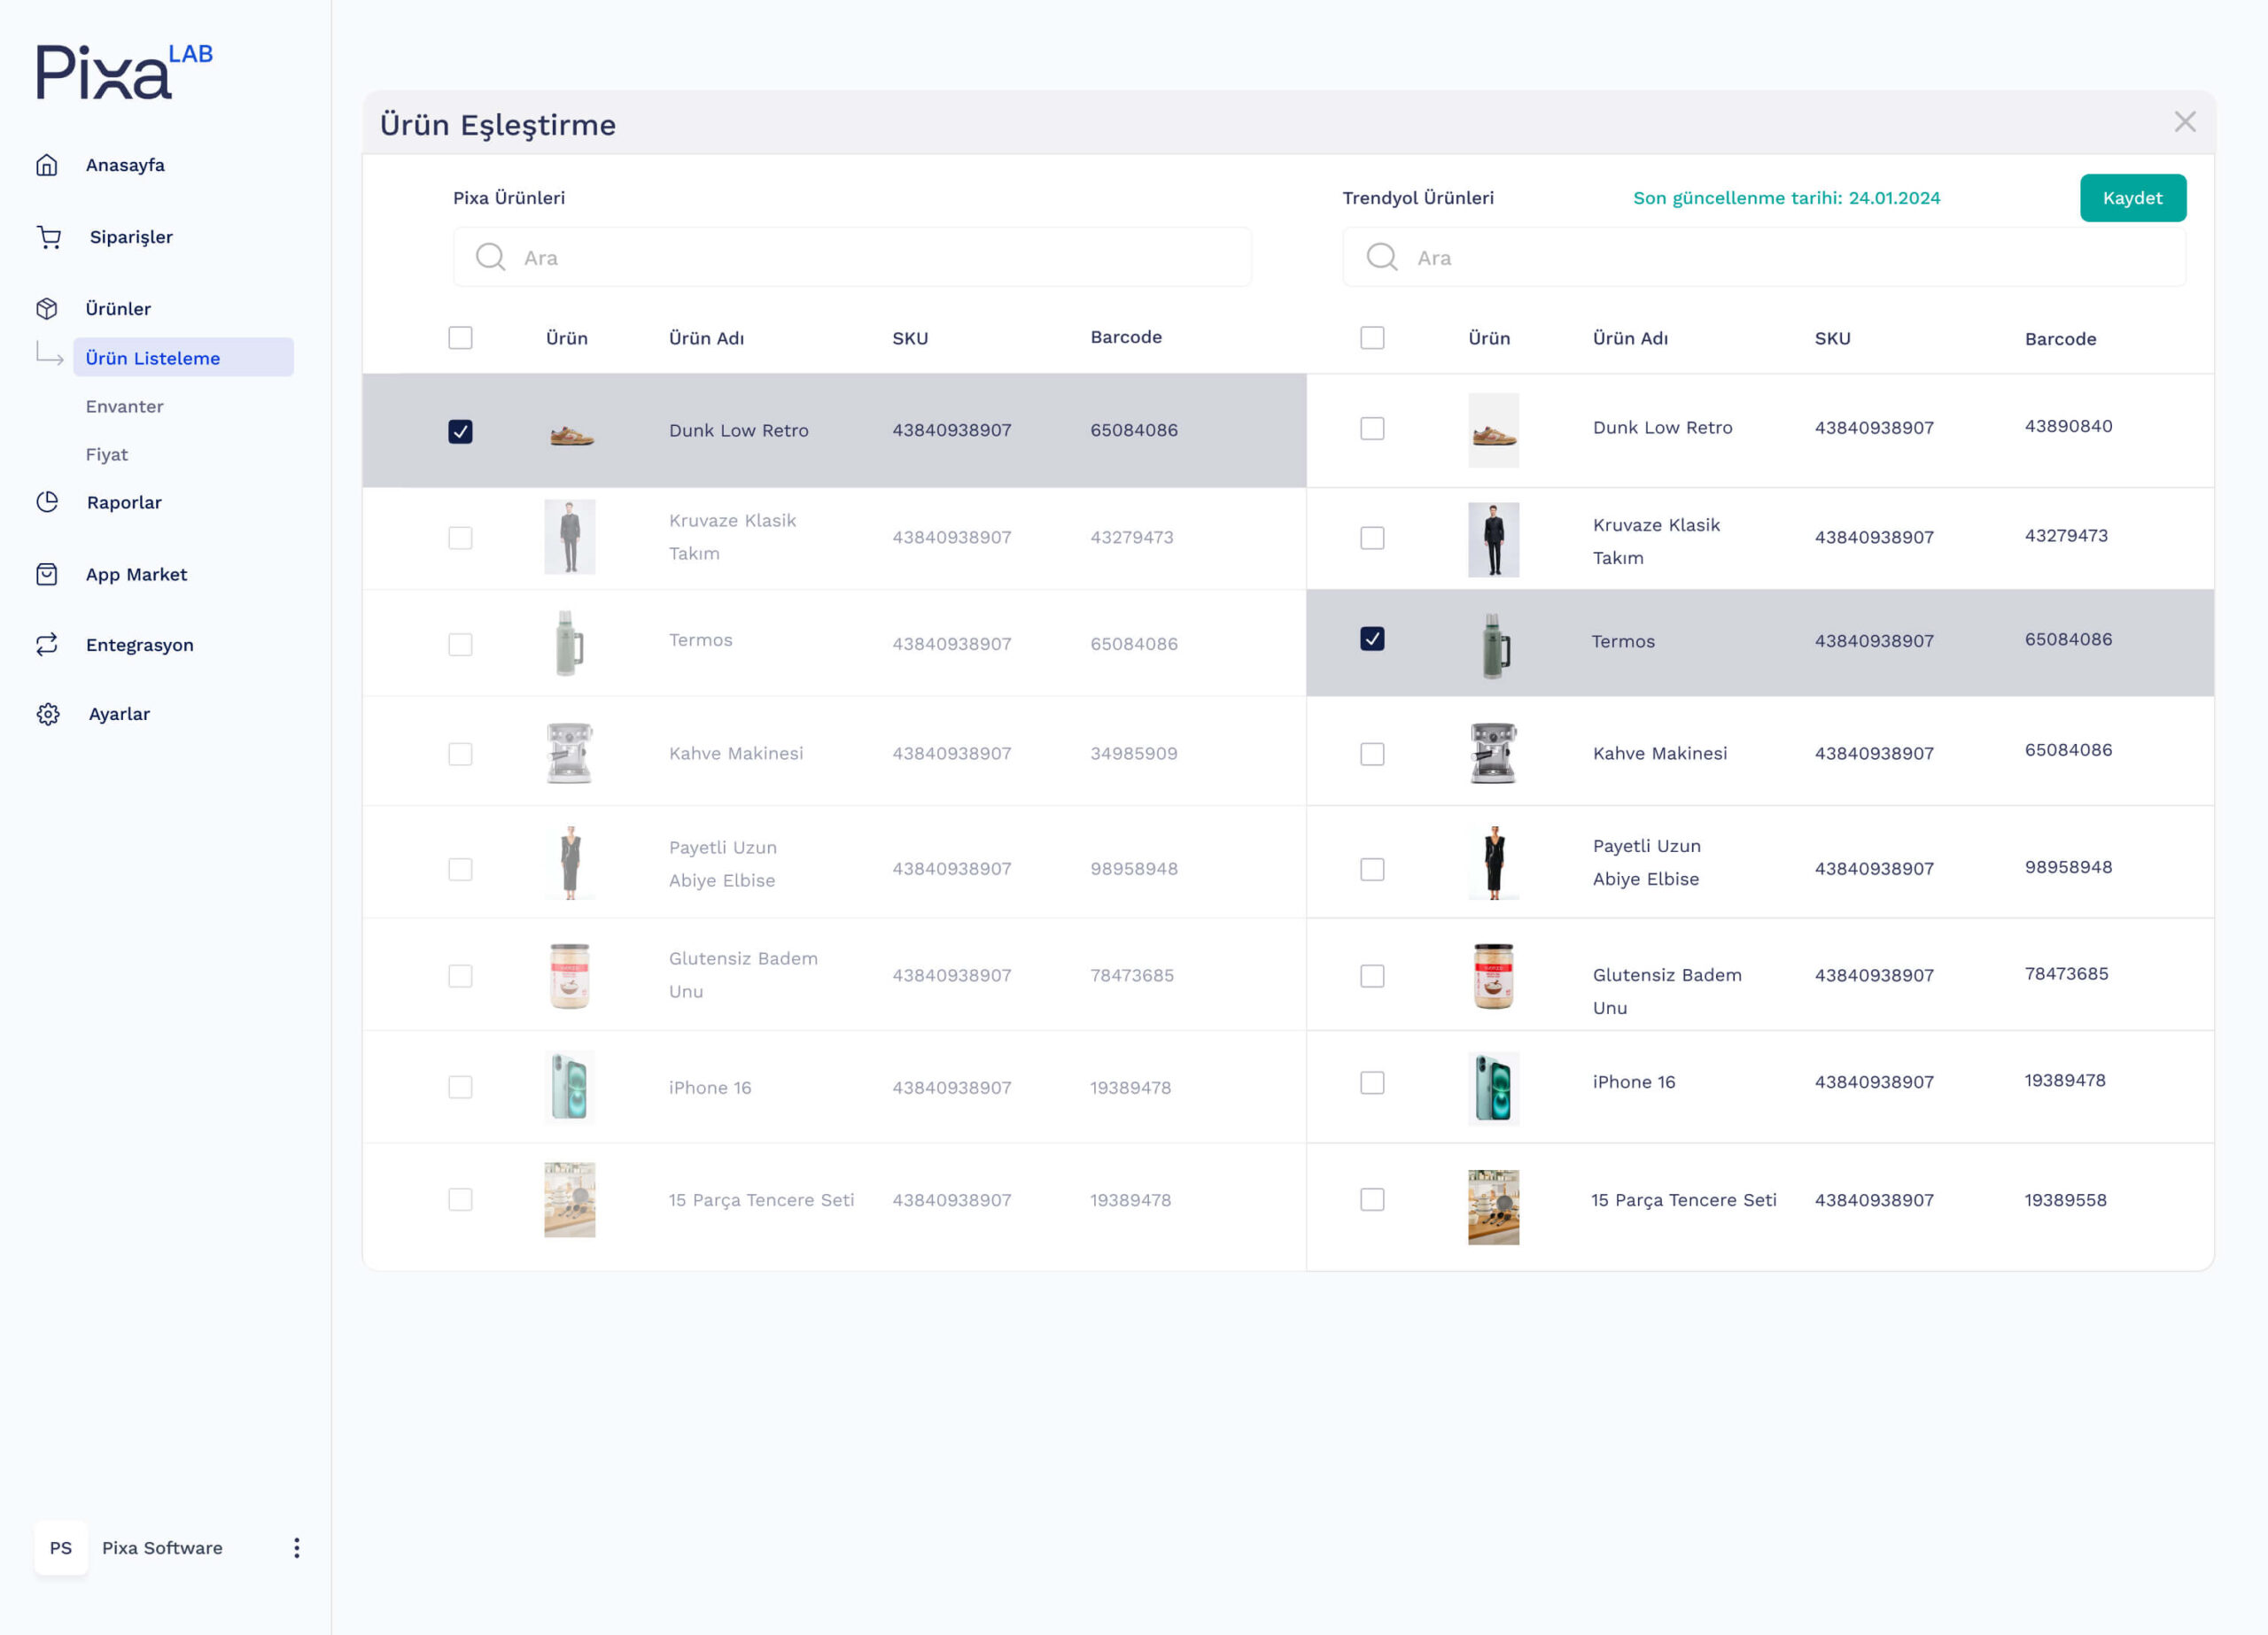Click magnifier icon in Trendyol search
Viewport: 2268px width, 1635px height.
click(x=1381, y=257)
